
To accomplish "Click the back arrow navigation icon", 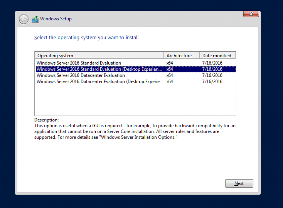I will (23, 19).
